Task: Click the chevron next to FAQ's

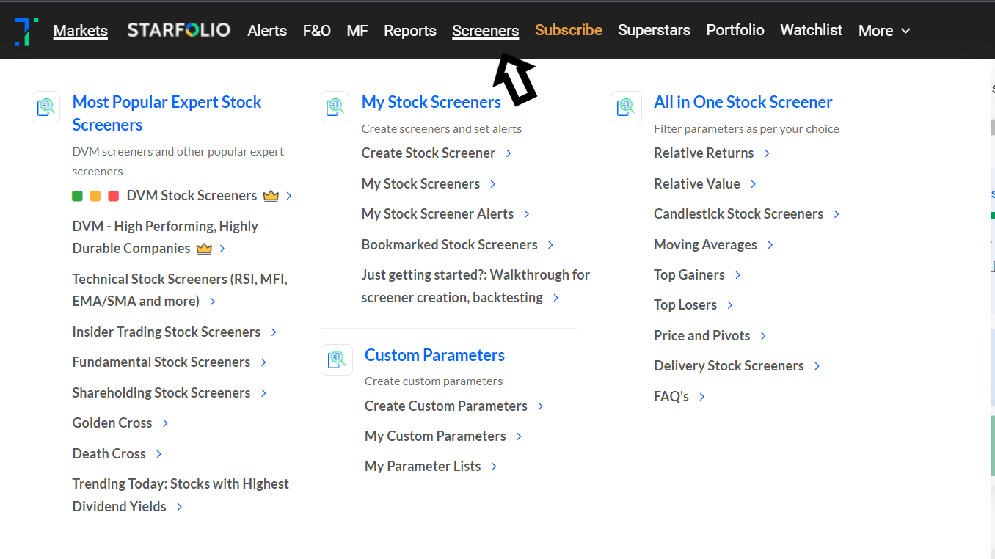Action: coord(701,397)
